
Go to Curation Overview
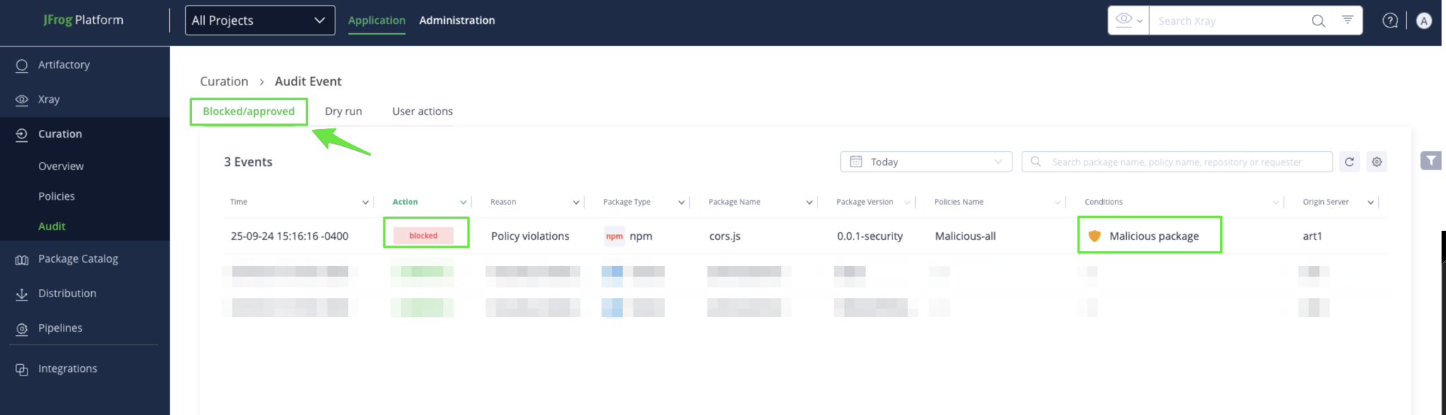pyautogui.click(x=61, y=167)
